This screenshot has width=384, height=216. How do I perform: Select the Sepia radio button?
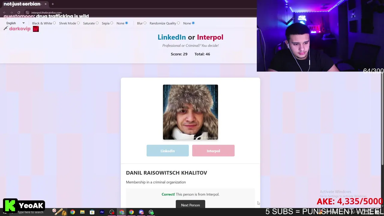tap(112, 23)
